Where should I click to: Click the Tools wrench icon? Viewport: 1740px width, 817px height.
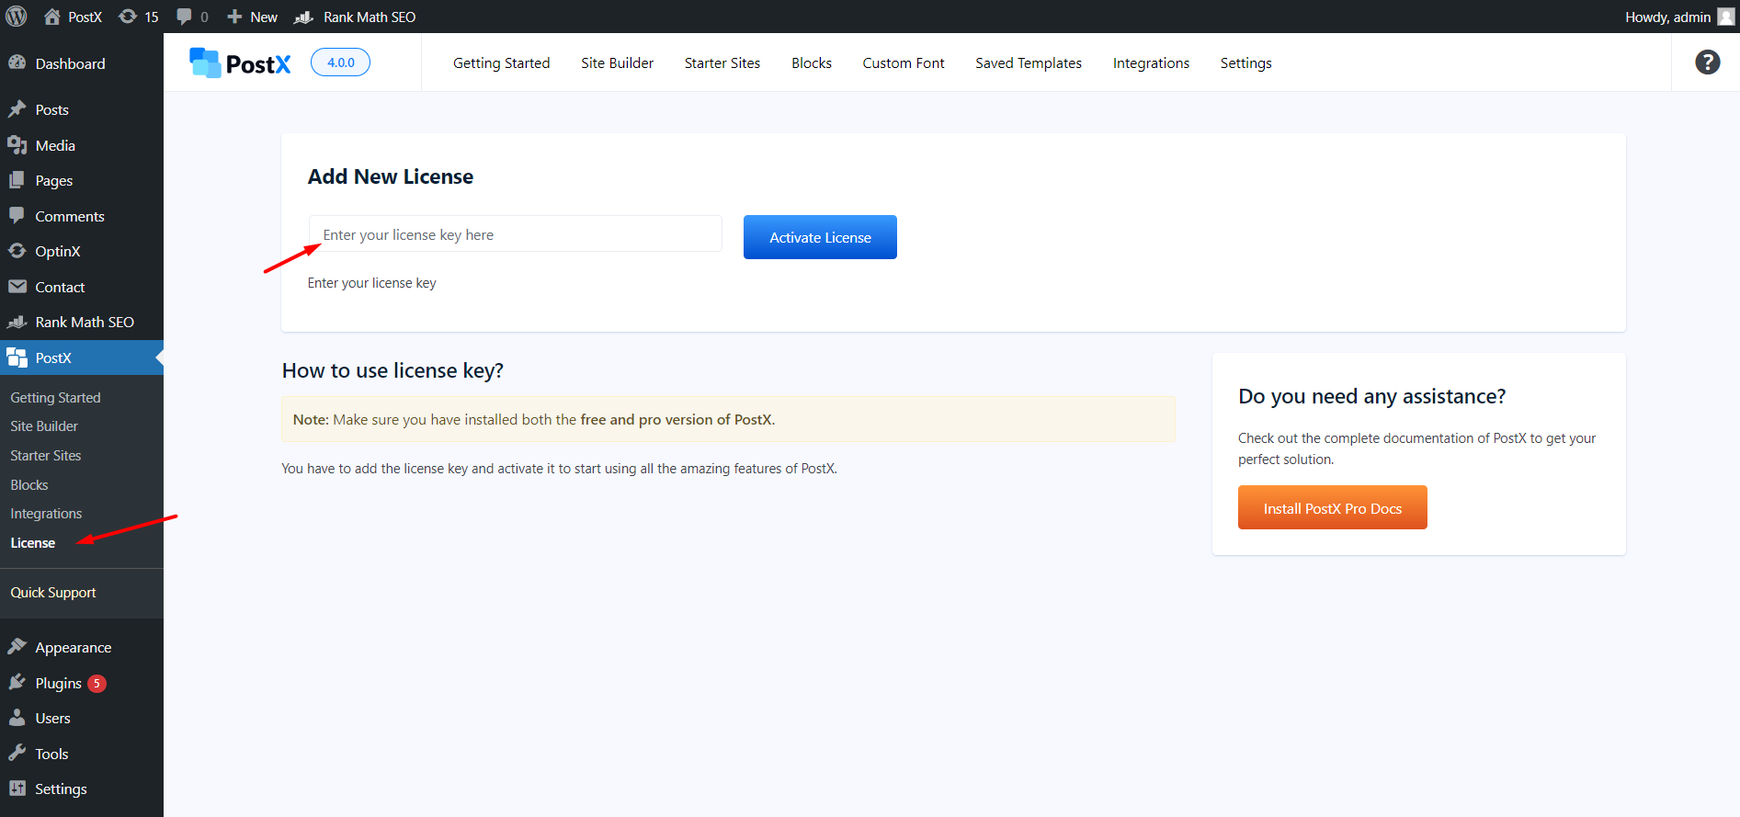click(17, 753)
